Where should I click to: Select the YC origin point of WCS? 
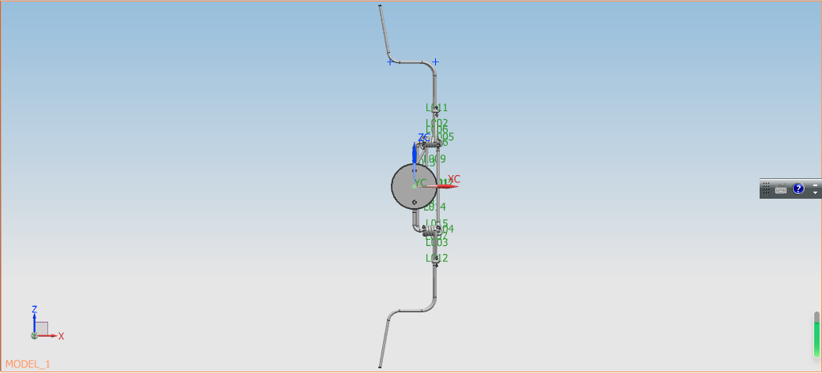(414, 185)
